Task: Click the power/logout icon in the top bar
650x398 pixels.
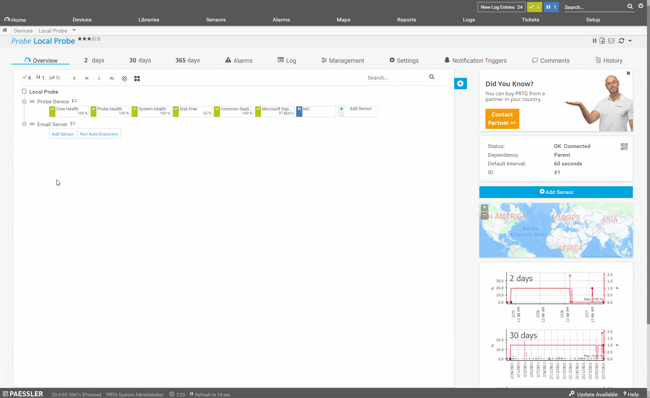Action: tap(641, 6)
